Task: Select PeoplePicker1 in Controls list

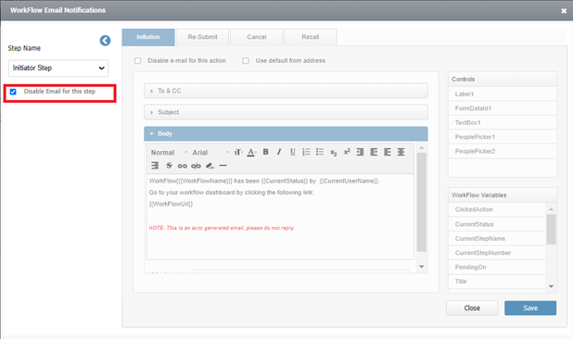Action: pyautogui.click(x=503, y=137)
